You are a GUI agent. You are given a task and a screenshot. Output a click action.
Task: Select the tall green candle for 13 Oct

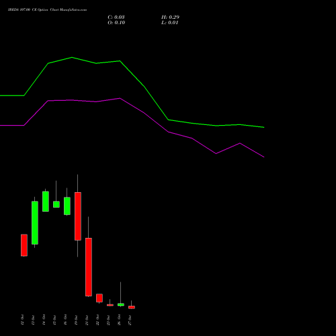click(35, 222)
